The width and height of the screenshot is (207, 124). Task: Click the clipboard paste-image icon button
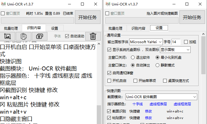(x=24, y=36)
